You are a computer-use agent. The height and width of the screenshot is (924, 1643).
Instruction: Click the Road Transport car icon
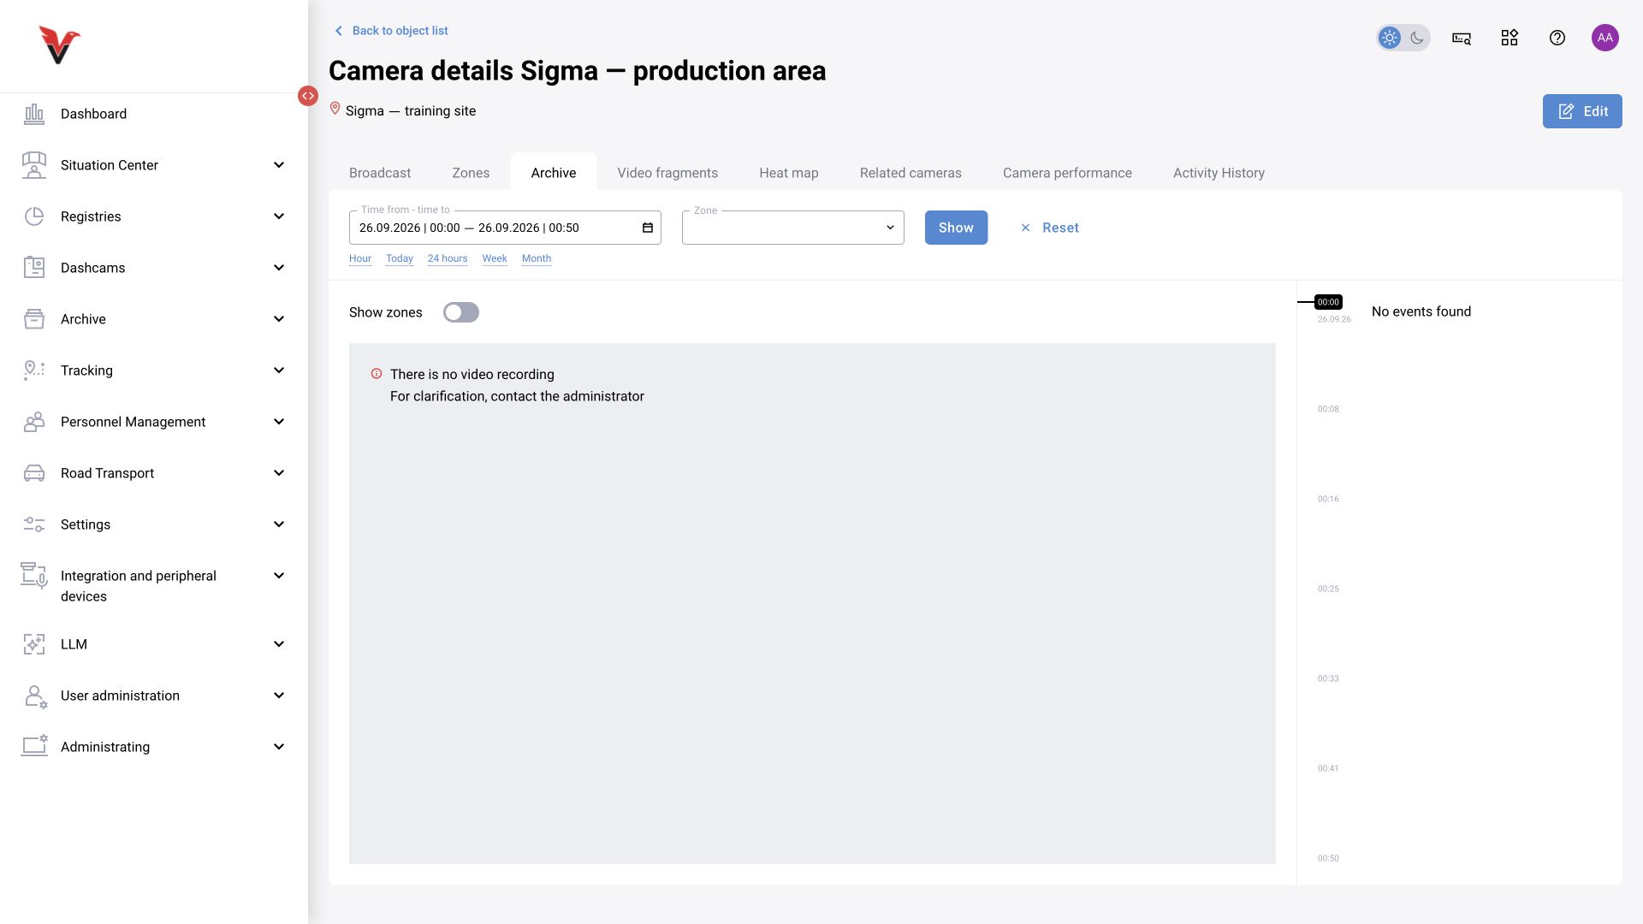34,473
